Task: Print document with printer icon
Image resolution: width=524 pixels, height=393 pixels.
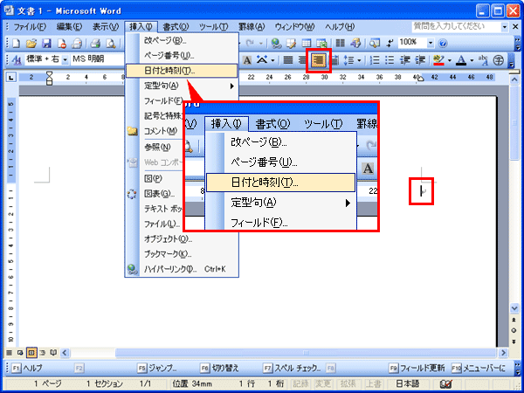Action: click(95, 43)
